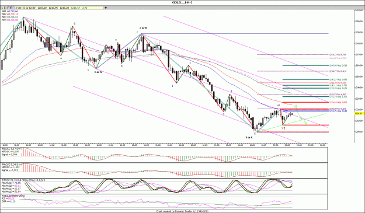
Task: Click the first MAOSC panel's Signal value label
Action: click(x=9, y=155)
